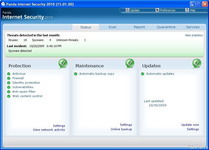This screenshot has height=150, width=209.
Task: Click View network activity link
Action: [49, 130]
